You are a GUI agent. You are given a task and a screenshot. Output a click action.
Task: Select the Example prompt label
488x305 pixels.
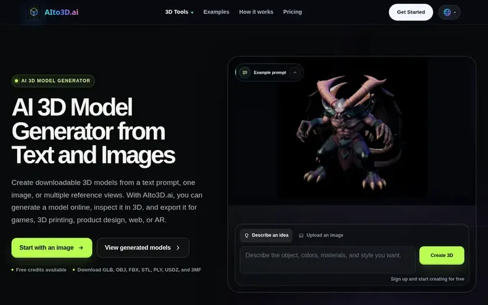tap(270, 73)
